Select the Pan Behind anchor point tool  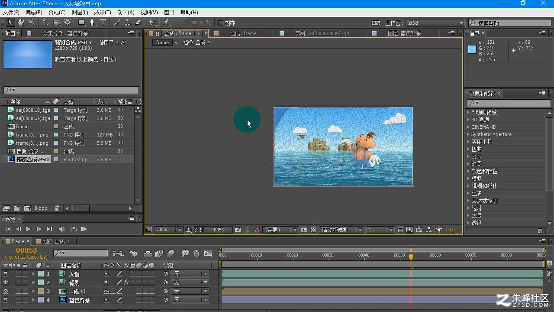68,23
